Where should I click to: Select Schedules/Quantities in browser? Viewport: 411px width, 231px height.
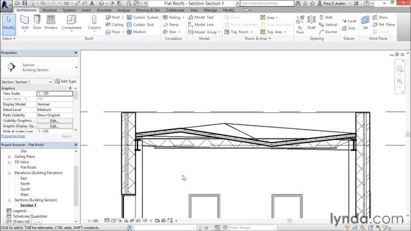click(x=30, y=216)
